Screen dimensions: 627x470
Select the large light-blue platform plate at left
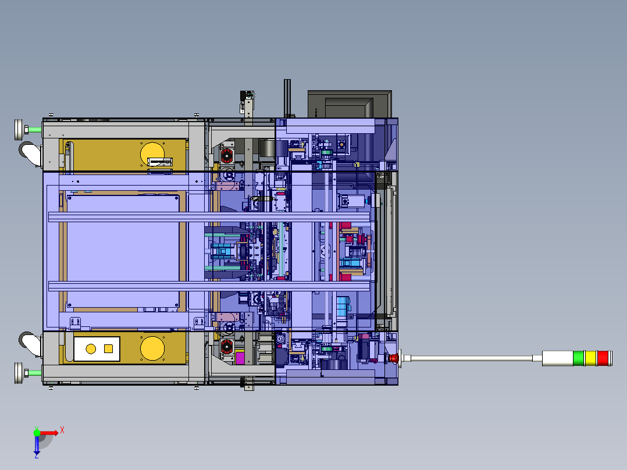[x=122, y=250]
